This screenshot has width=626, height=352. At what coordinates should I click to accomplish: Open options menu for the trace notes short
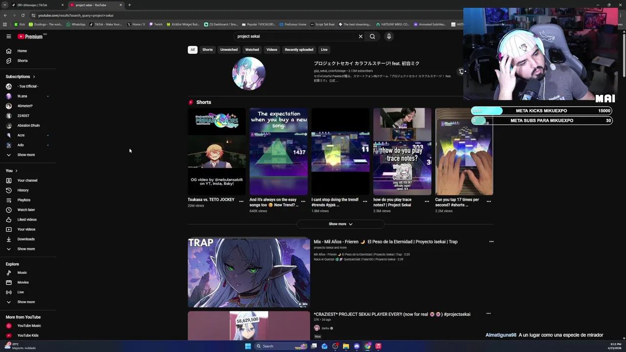pyautogui.click(x=426, y=201)
